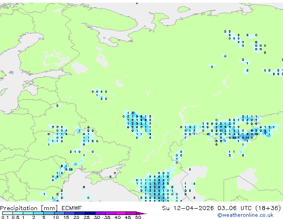
Task: Click the '35' legend scale value
Action: (107, 217)
